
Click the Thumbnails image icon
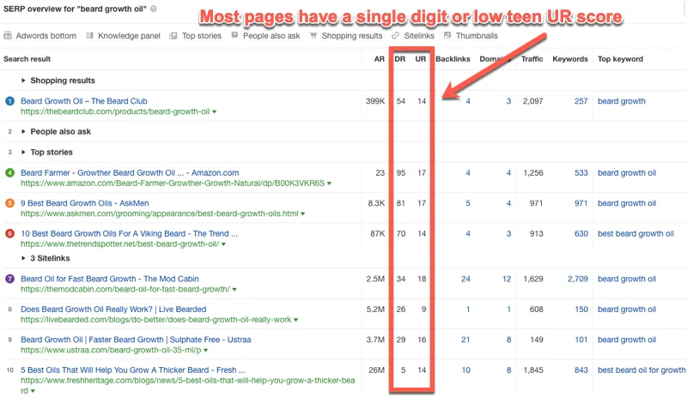(448, 36)
